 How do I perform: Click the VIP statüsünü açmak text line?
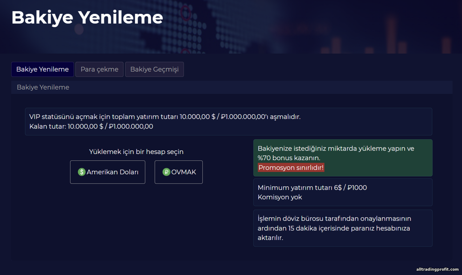coord(165,117)
